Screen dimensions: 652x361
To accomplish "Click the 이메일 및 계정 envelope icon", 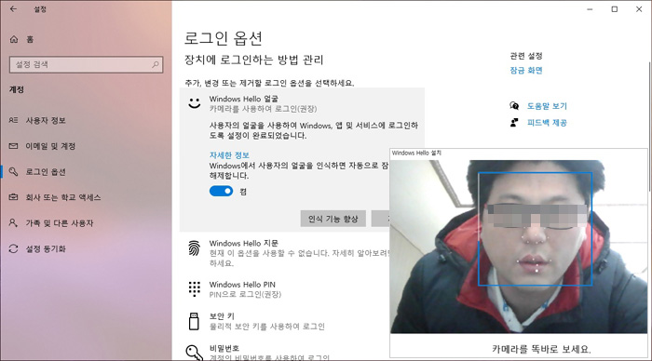I will pyautogui.click(x=13, y=146).
